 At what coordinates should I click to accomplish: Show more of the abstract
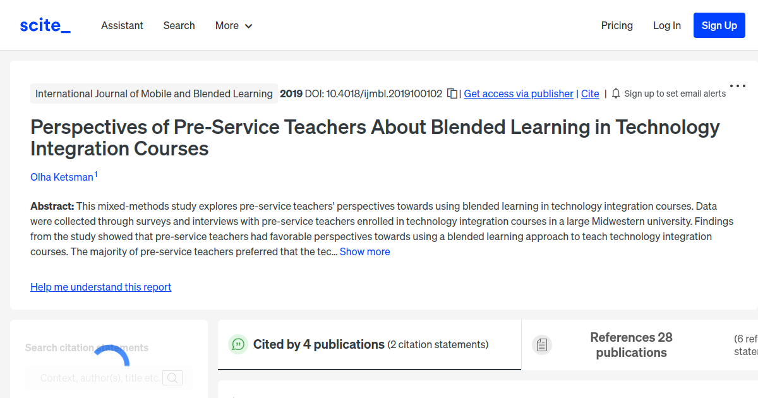click(x=364, y=251)
